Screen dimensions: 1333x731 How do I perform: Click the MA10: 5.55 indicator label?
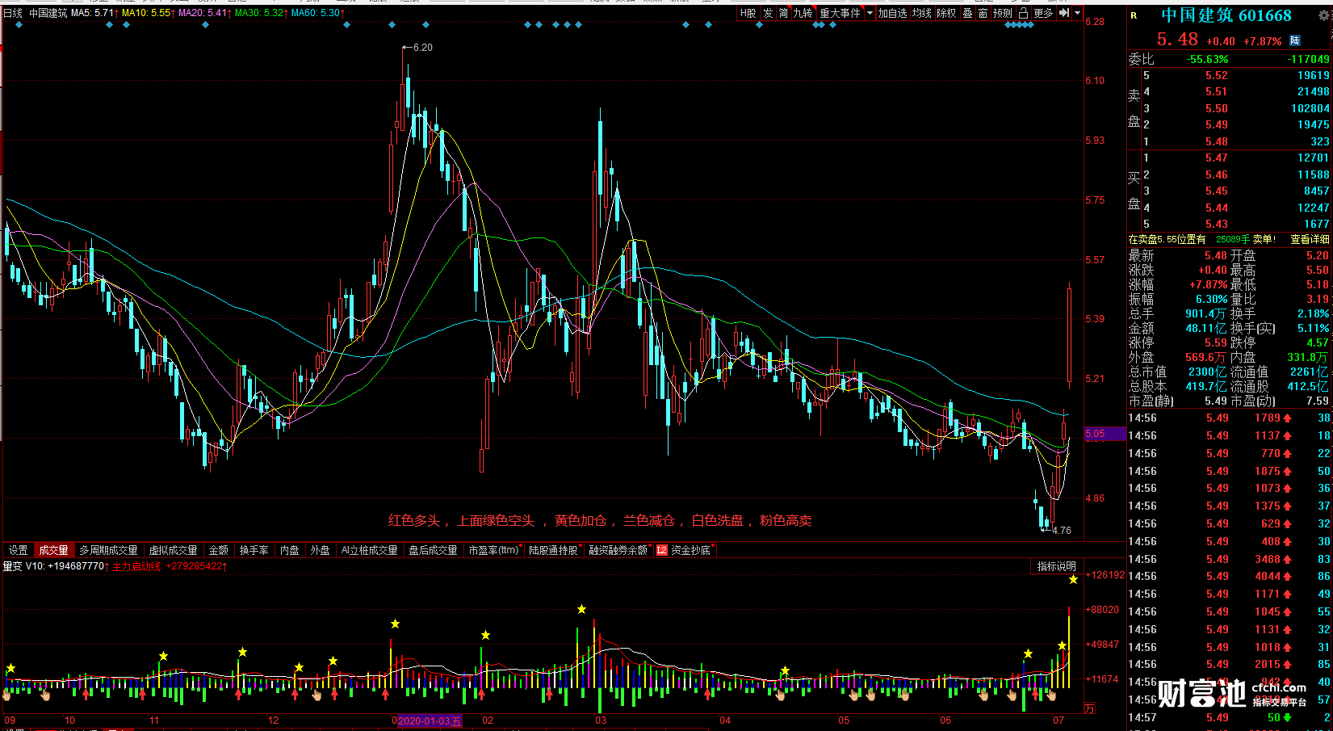coord(149,13)
